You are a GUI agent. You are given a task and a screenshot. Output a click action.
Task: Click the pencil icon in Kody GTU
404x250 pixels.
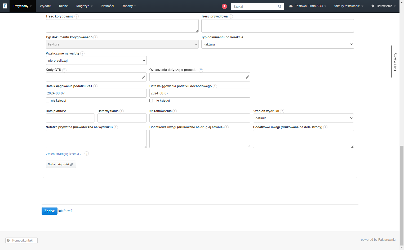[x=144, y=77]
